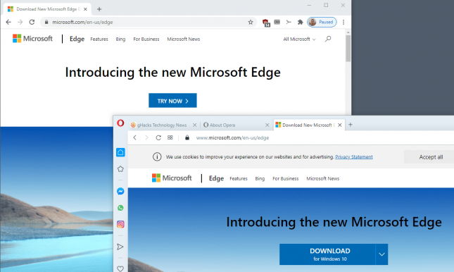This screenshot has width=454, height=272.
Task: Switch to the gHacks Technology News tab
Action: pyautogui.click(x=161, y=125)
